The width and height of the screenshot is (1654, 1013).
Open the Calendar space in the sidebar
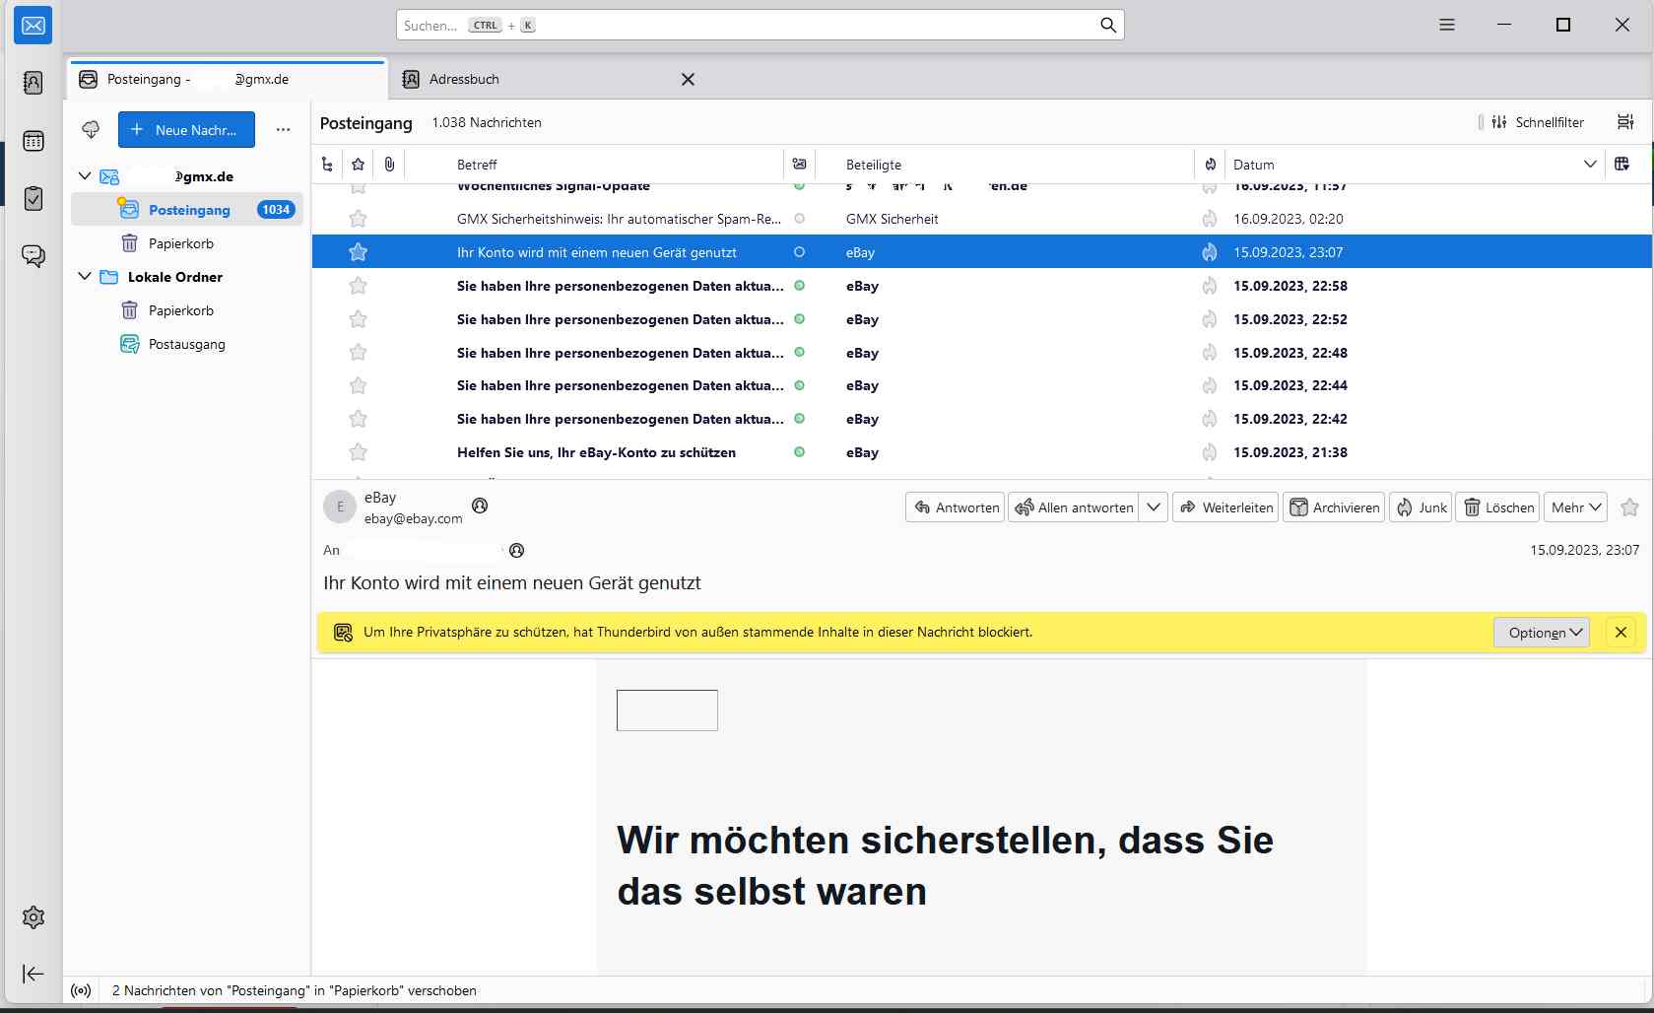click(33, 141)
